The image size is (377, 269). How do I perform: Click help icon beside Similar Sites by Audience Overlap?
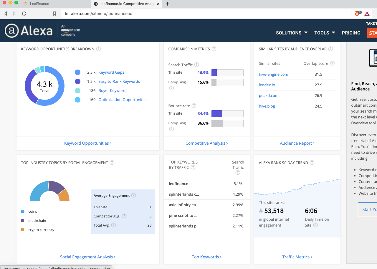coord(331,49)
